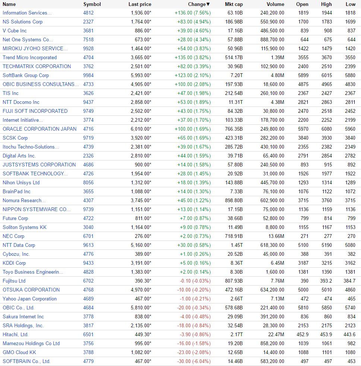Open OBIC Co., Ltd. link

19,308
